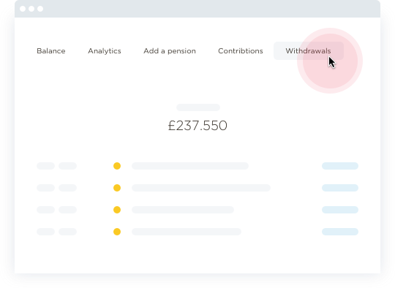Click the yellow dot in the first row

click(x=117, y=166)
